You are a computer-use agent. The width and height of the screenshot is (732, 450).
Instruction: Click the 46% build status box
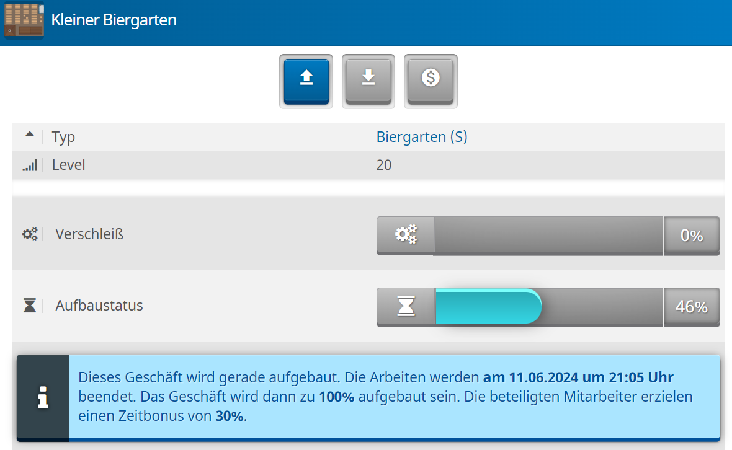point(692,307)
